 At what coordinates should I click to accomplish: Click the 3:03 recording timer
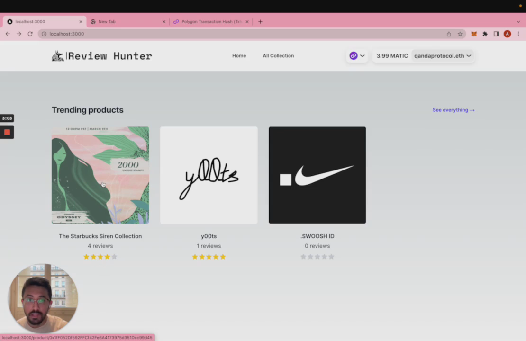pos(7,118)
